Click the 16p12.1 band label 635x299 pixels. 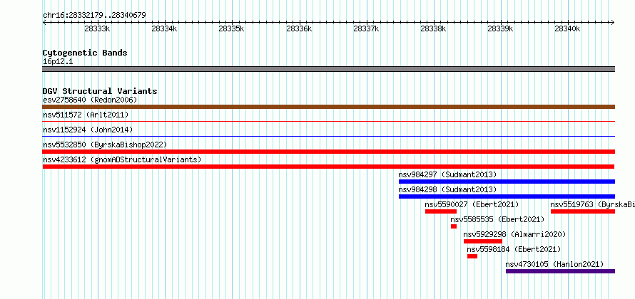coord(58,62)
